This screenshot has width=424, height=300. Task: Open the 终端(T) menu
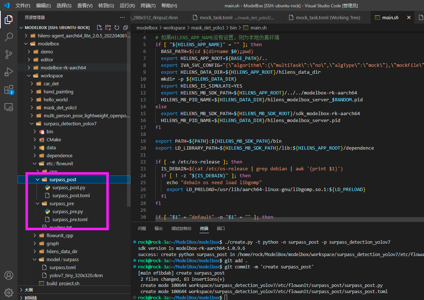148,6
